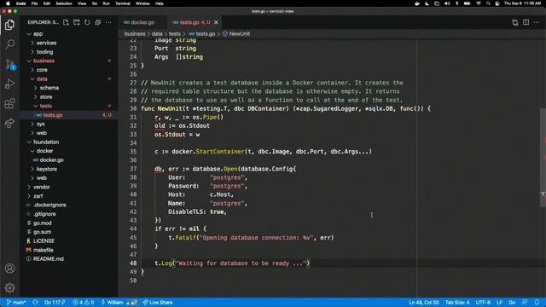Screen dimensions: 546x307
Task: Open the makefile file
Action: (x=69, y=250)
